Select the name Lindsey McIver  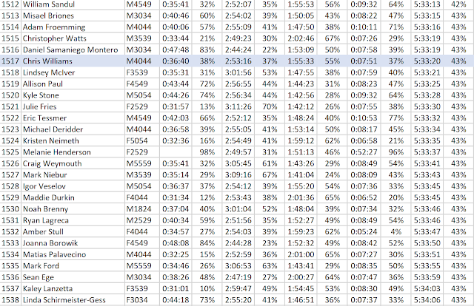tap(49, 72)
